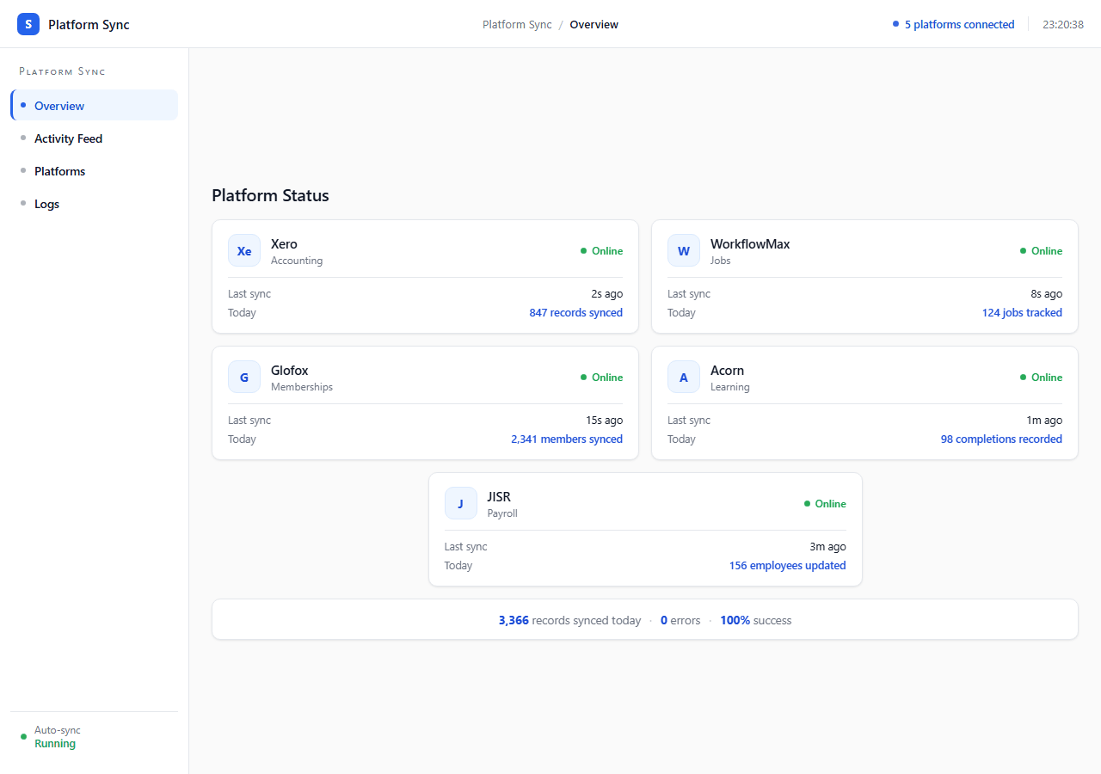Click the 23:20:38 clock
The height and width of the screenshot is (774, 1101).
tap(1063, 24)
